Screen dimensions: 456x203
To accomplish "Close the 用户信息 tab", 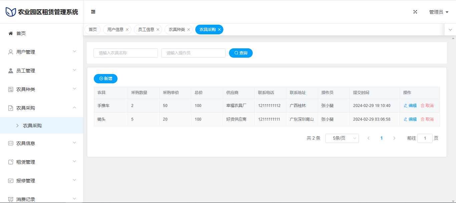I will [x=127, y=30].
